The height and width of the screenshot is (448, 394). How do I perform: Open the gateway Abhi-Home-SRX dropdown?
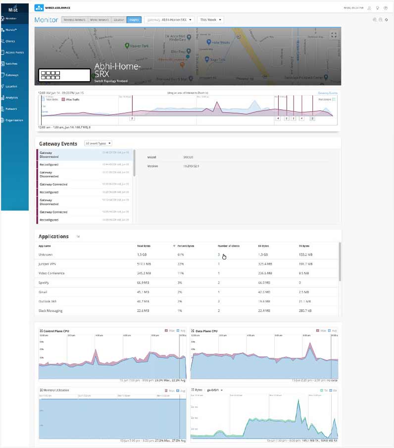tap(169, 20)
